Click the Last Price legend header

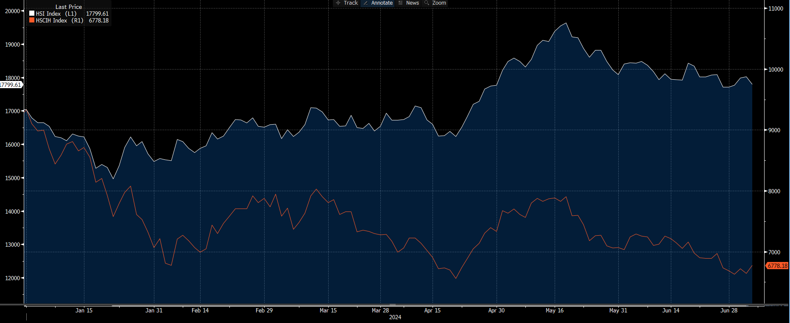tap(68, 7)
